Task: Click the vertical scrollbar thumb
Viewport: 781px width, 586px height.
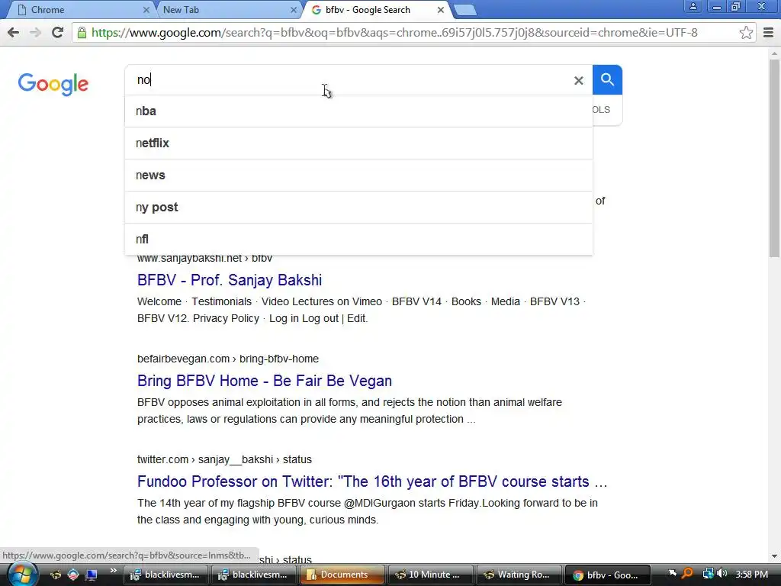Action: (x=774, y=158)
